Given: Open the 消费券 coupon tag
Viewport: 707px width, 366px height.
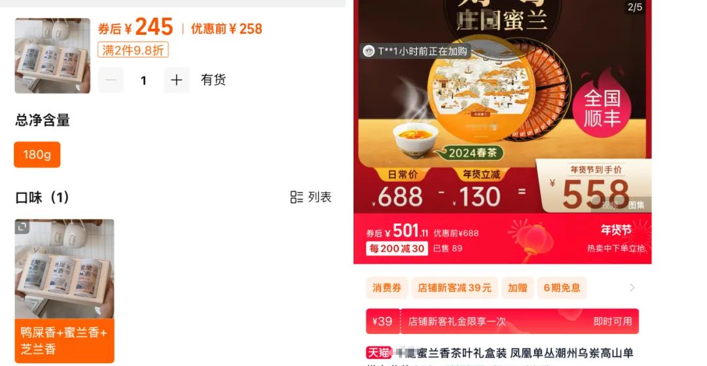Looking at the screenshot, I should 387,287.
